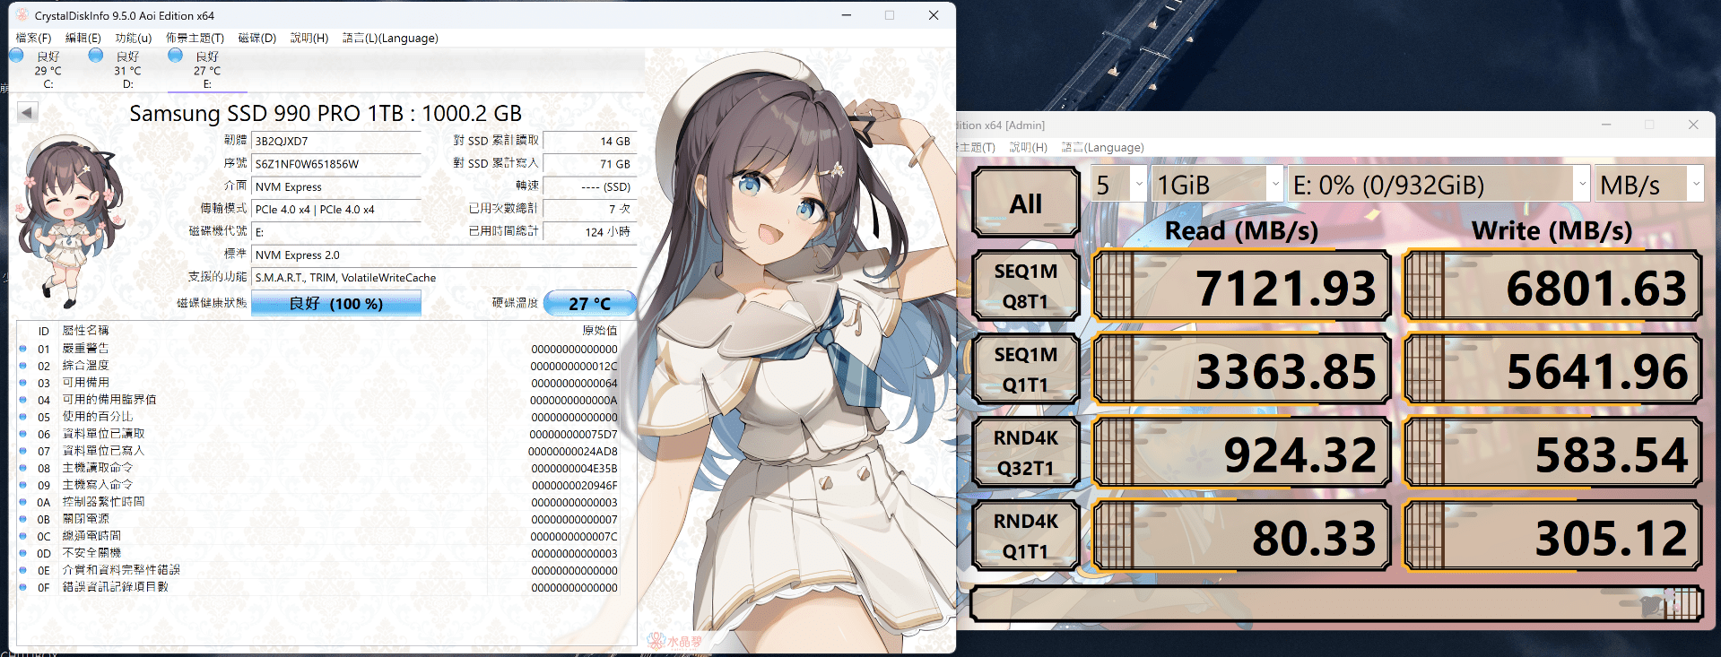Select drive D: status icon at 31 °C
Viewport: 1721px width, 657px height.
[96, 56]
